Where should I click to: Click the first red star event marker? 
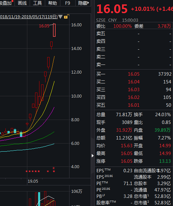27,171
